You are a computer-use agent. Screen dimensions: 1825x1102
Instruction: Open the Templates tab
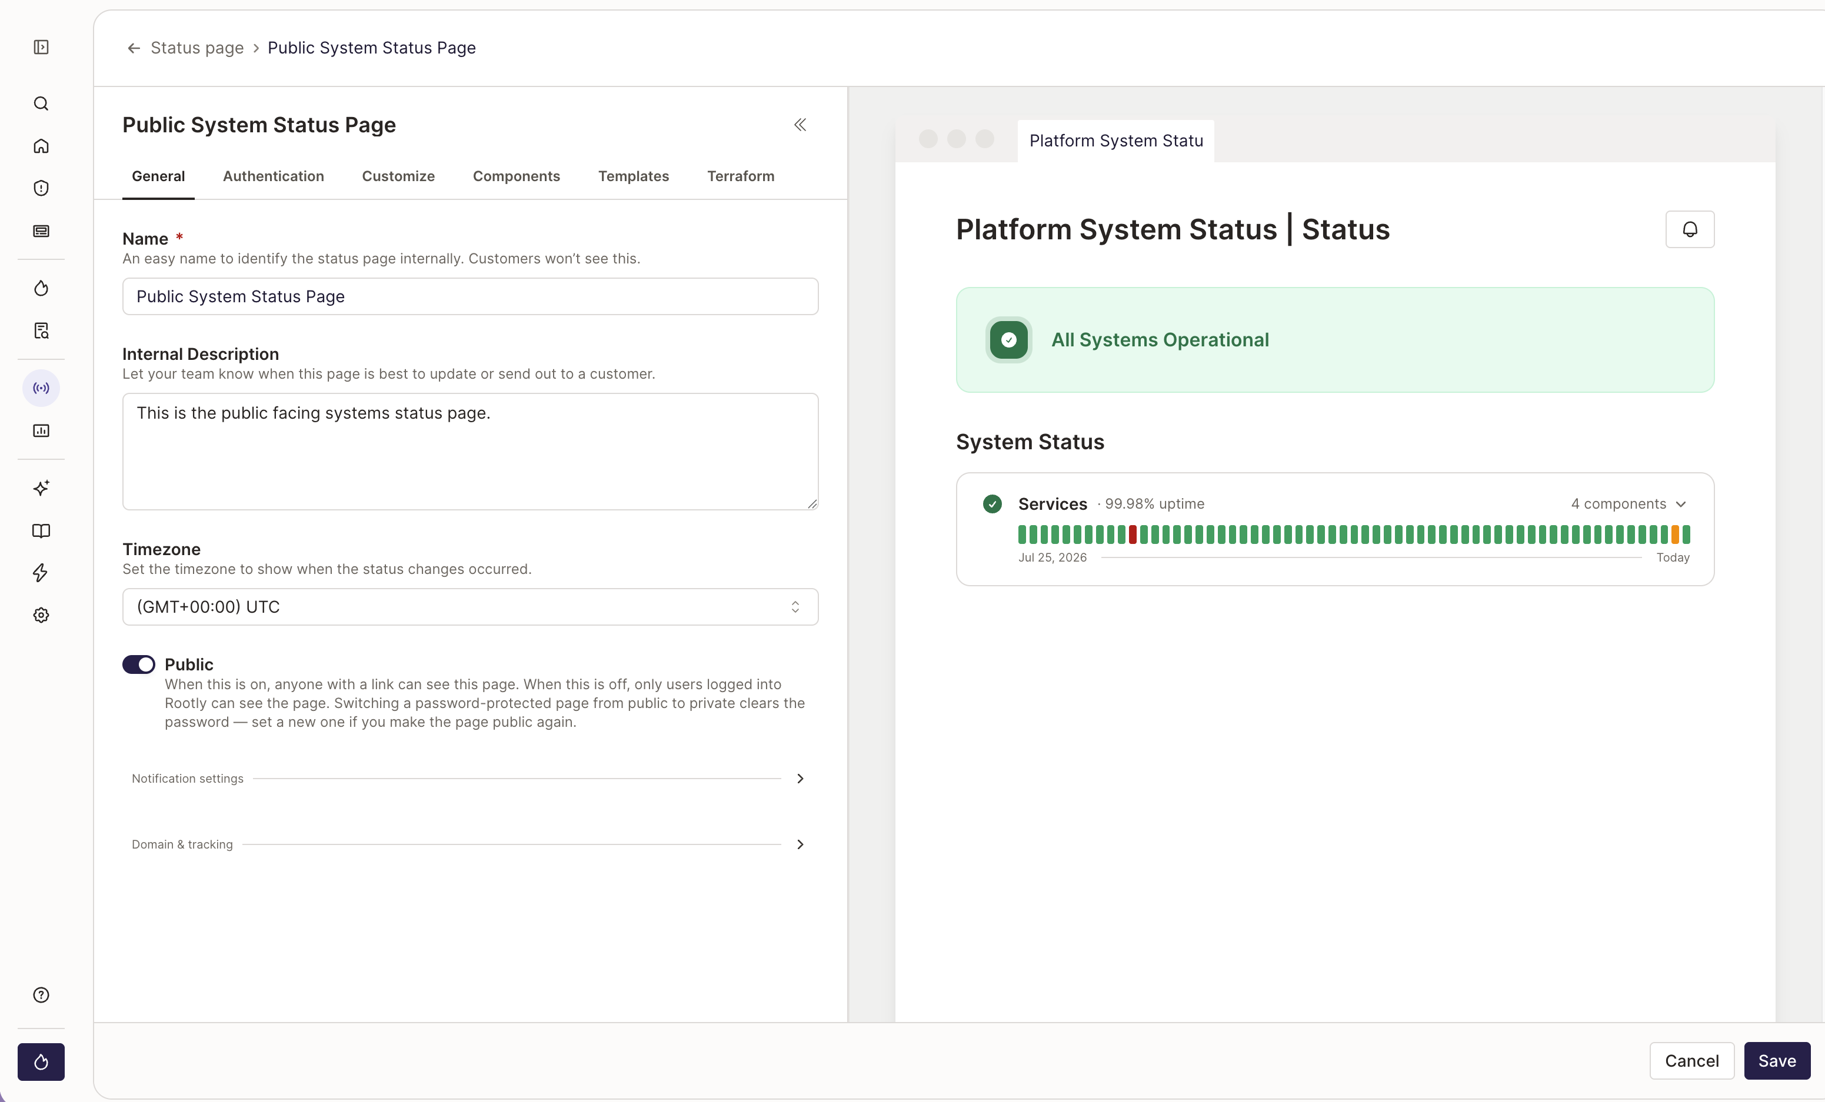point(633,176)
